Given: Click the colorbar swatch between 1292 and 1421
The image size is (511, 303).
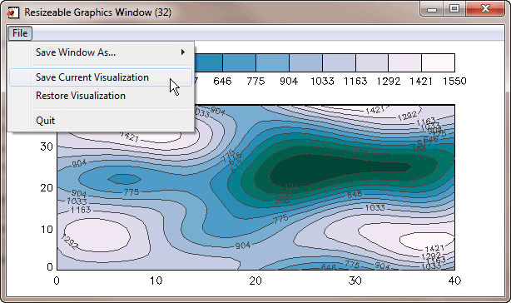Looking at the screenshot, I should pos(404,63).
